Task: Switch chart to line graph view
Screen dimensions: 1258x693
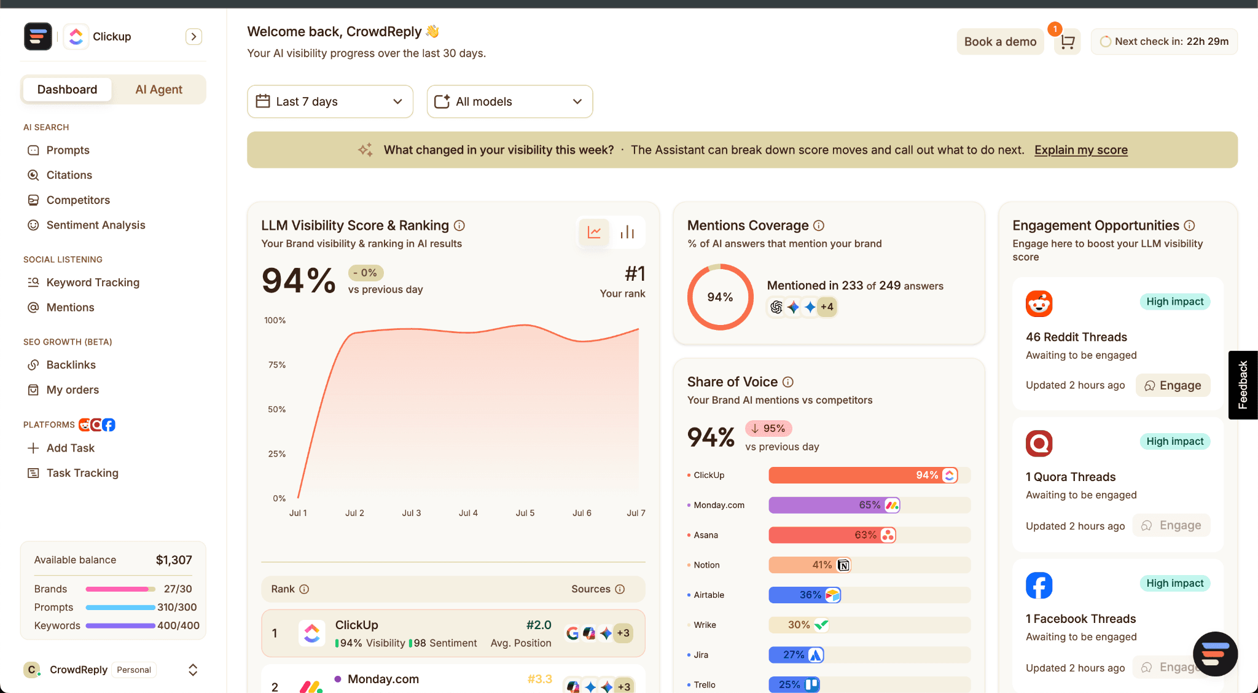Action: 594,232
